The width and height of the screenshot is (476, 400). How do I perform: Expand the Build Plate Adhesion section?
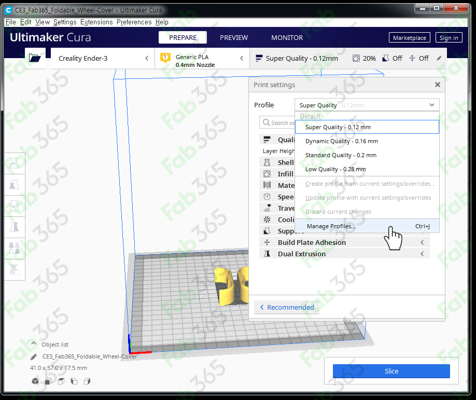344,242
